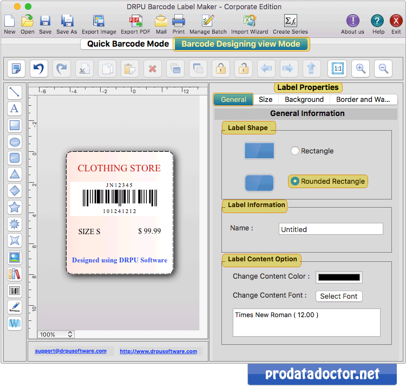Select the Rounded Rectangle shape tool

point(15,158)
